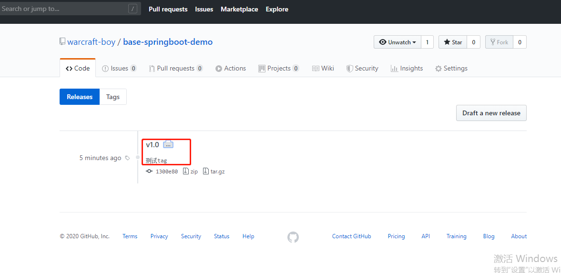Open the stargazers count next to Star
Screen dimensions: 561x273
473,42
